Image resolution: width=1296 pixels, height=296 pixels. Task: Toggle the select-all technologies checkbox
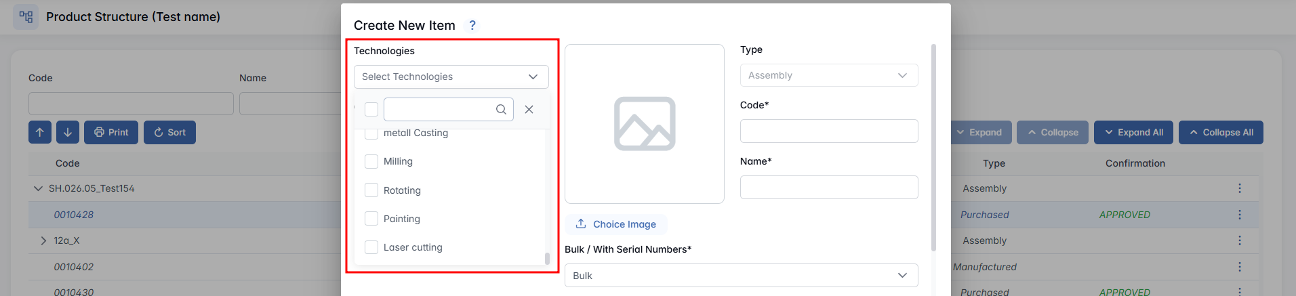coord(371,110)
